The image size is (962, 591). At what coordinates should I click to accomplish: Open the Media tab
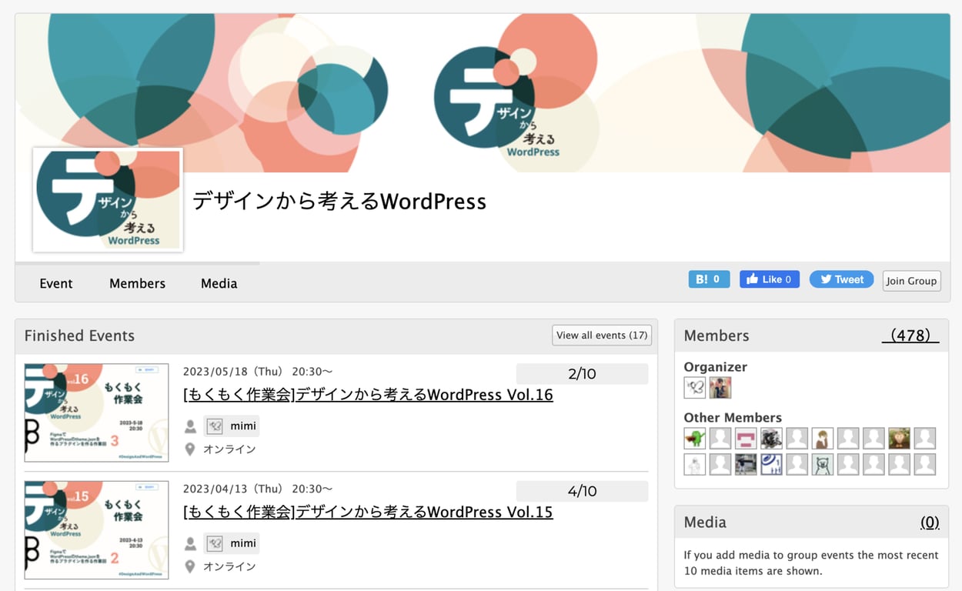coord(219,283)
